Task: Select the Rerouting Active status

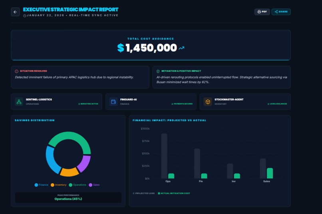Action: tap(88, 104)
